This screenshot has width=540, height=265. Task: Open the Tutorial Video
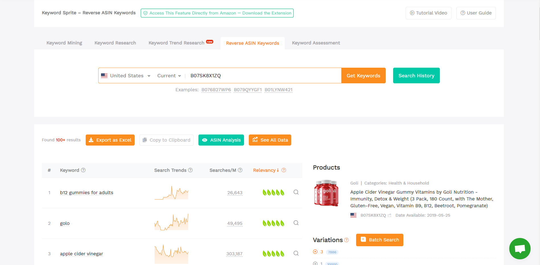point(428,13)
